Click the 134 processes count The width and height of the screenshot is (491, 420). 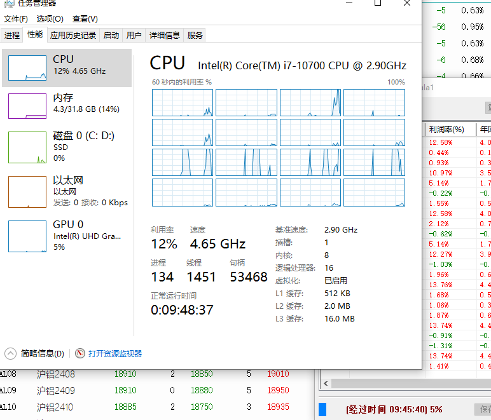162,277
